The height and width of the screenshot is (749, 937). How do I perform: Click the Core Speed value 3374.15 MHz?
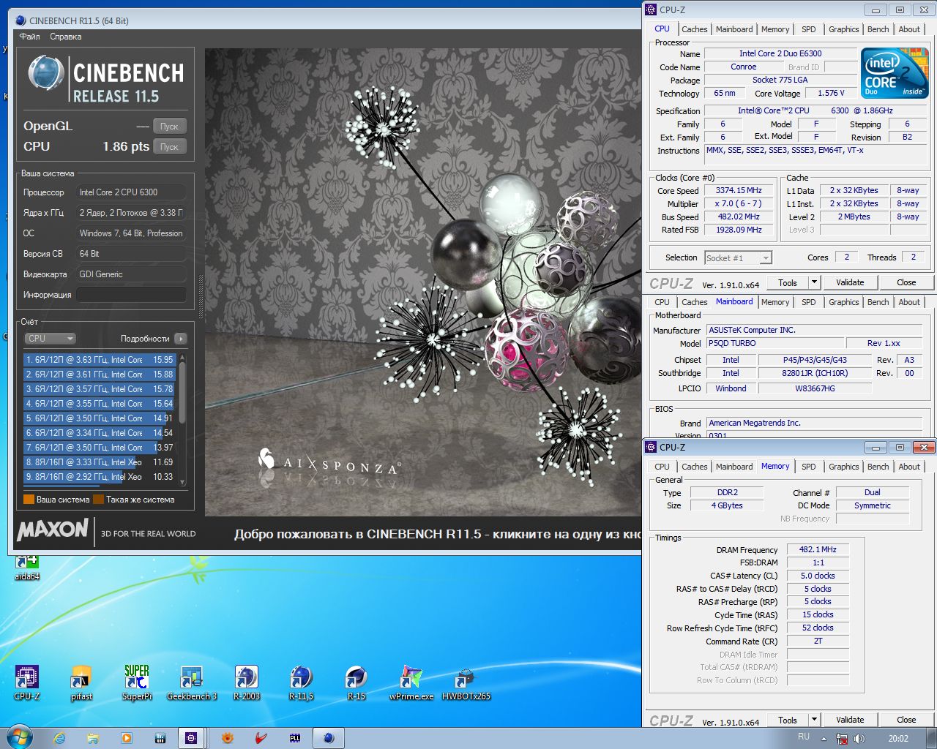click(x=739, y=190)
